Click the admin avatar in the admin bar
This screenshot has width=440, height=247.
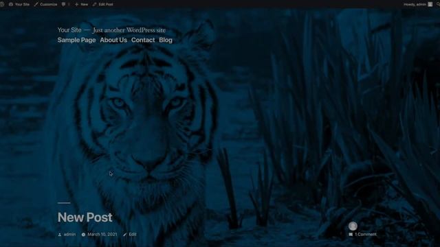pos(430,4)
